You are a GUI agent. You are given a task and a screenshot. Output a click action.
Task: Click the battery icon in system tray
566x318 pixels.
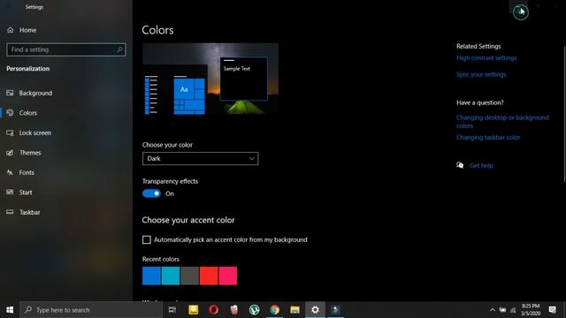(x=502, y=310)
